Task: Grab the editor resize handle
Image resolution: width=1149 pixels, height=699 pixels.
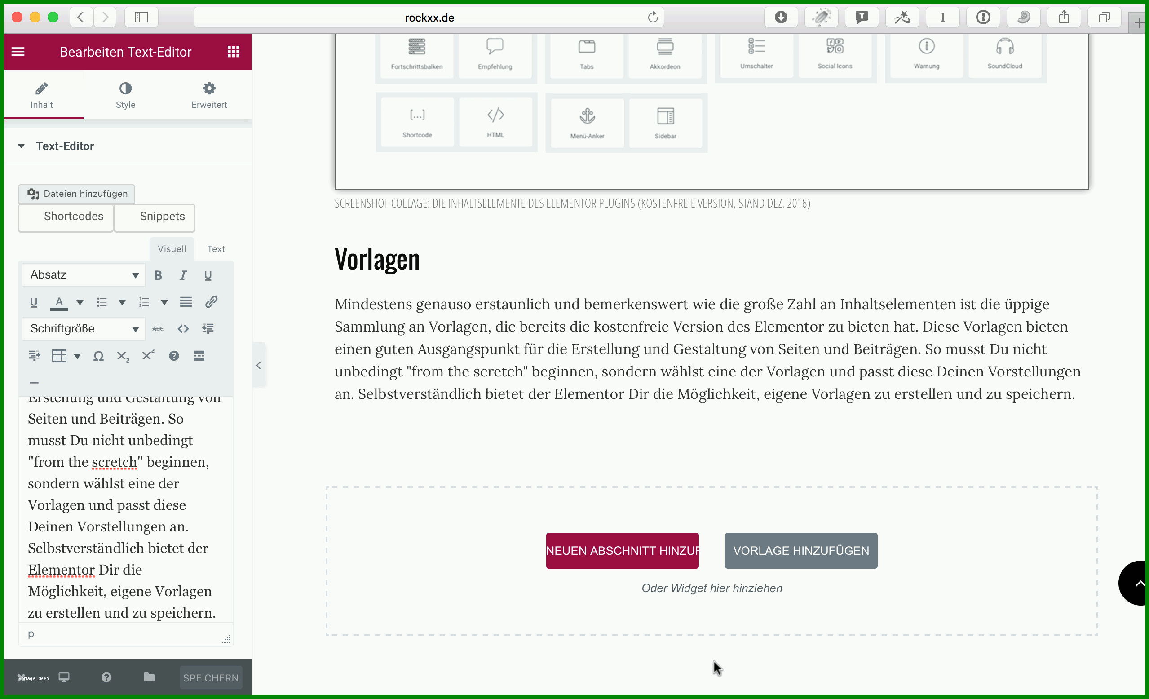Action: coord(226,640)
